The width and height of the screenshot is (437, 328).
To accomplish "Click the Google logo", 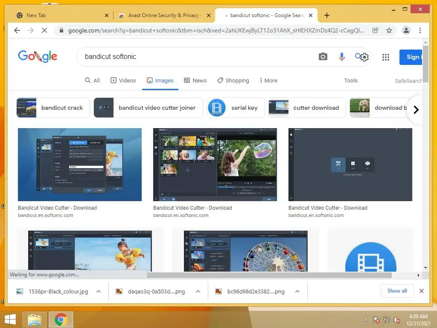I will (x=38, y=56).
